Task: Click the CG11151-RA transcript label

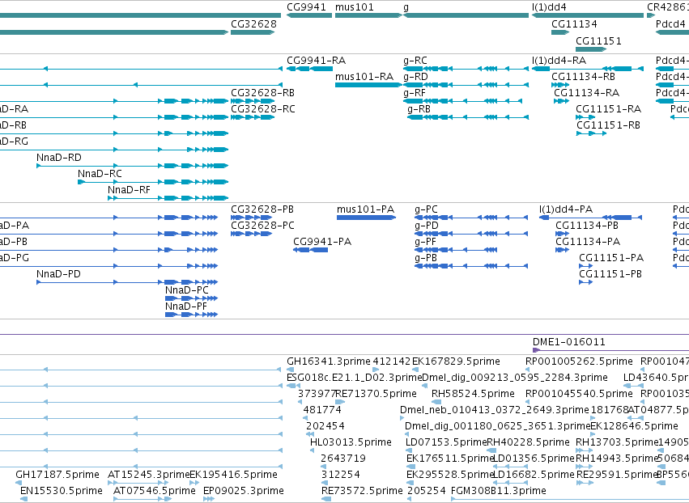Action: click(x=608, y=109)
